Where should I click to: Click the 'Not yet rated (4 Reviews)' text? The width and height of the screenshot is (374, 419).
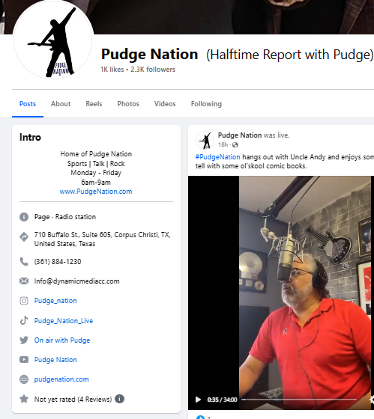coord(73,400)
